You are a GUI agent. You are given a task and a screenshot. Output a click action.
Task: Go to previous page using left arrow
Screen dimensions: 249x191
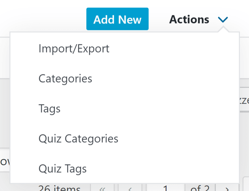pyautogui.click(x=130, y=188)
